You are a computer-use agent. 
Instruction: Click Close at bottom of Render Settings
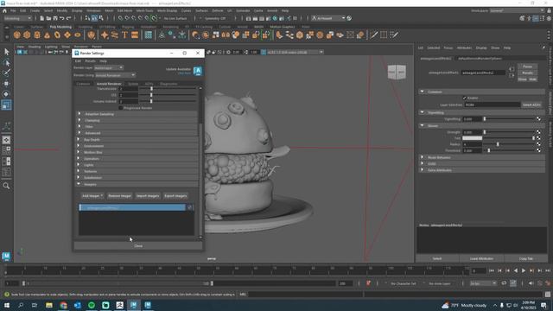(x=138, y=245)
